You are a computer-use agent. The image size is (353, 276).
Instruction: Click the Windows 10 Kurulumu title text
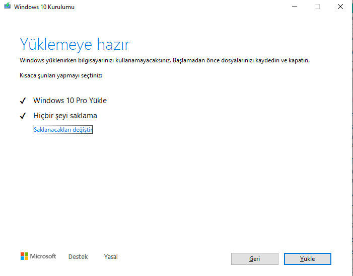tap(44, 7)
